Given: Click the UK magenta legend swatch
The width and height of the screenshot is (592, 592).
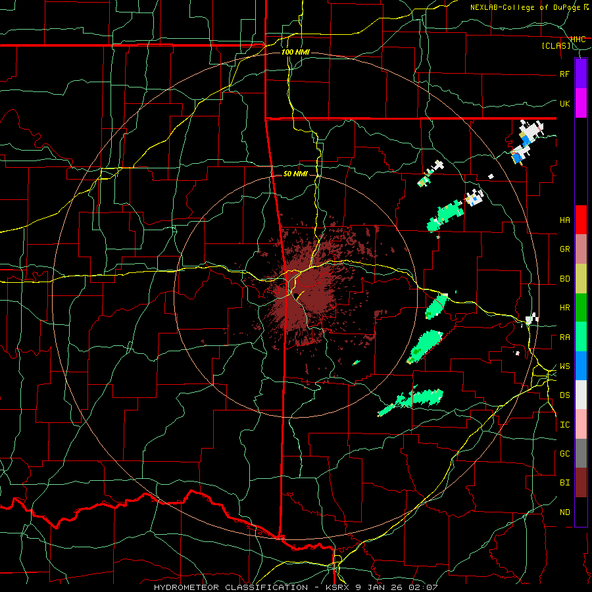Looking at the screenshot, I should pyautogui.click(x=581, y=103).
